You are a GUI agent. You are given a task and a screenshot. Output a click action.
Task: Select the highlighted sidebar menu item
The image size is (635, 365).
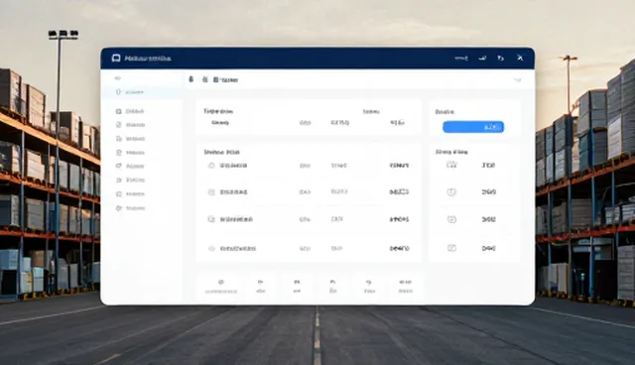pos(142,92)
